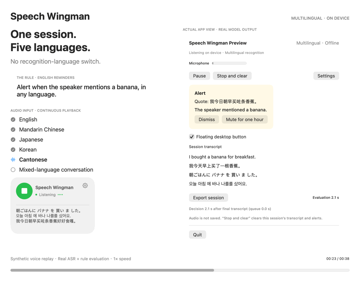Viewport: 360px width, 284px height.
Task: Open the floating widget gear settings
Action: pos(85,185)
